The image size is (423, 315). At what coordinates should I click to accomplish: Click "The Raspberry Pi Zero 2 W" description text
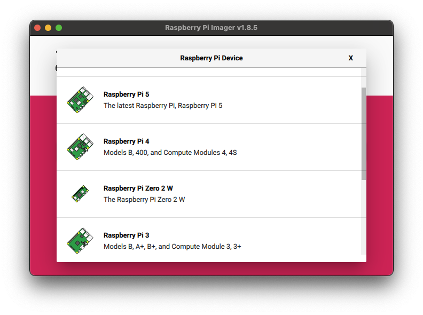coord(144,200)
